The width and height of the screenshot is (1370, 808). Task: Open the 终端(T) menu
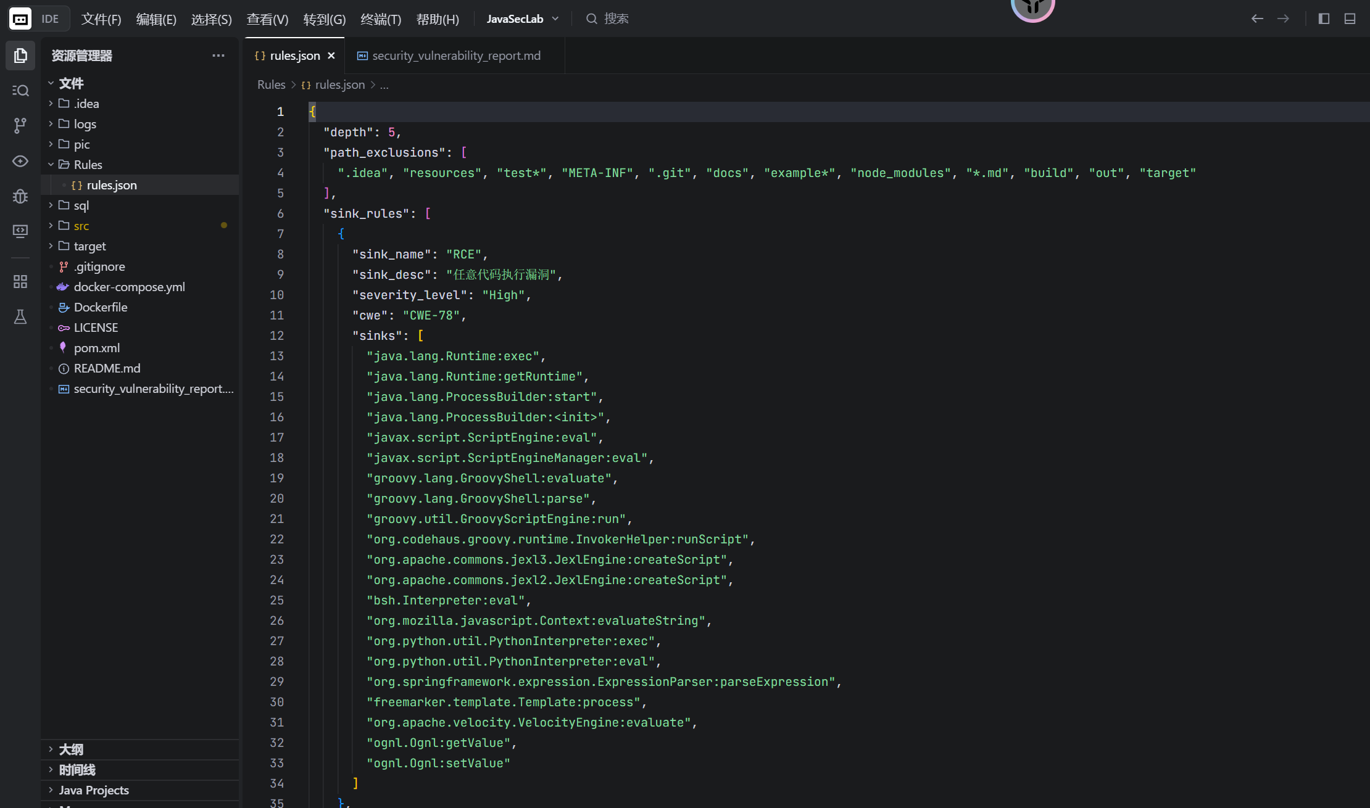point(380,19)
